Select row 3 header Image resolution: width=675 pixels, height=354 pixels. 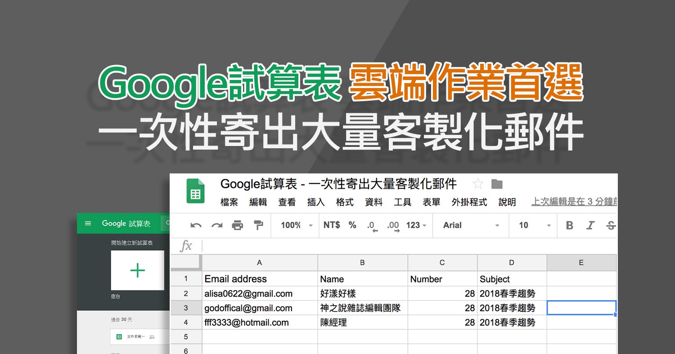pyautogui.click(x=186, y=308)
